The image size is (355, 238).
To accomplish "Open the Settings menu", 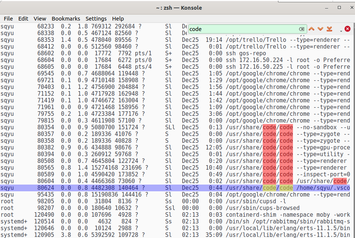I will click(96, 19).
